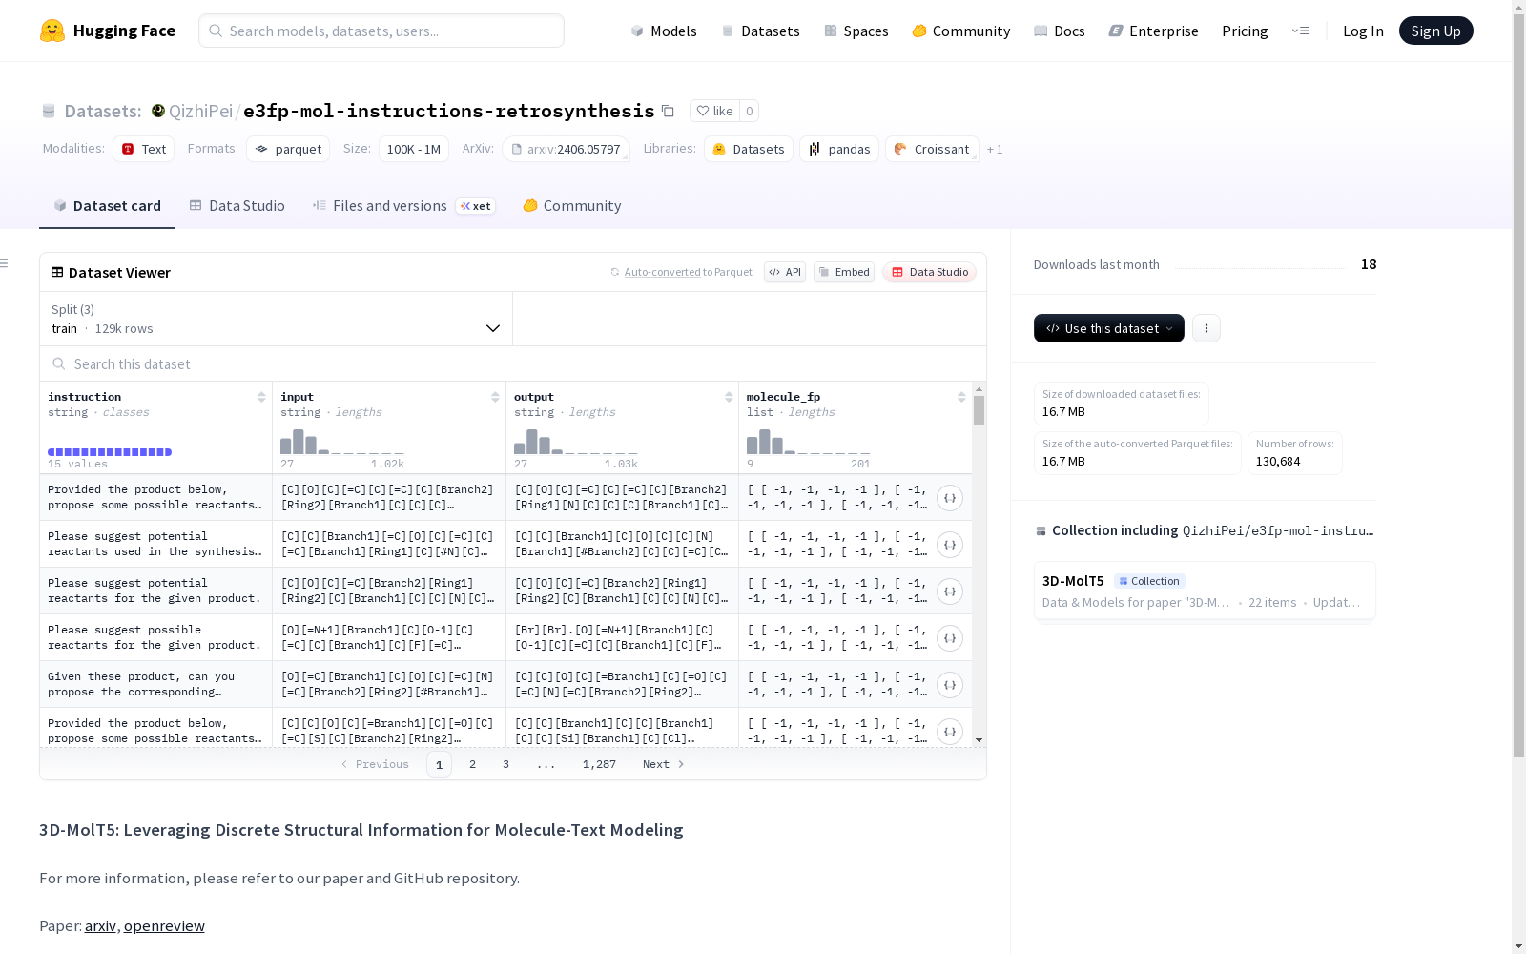1526x954 pixels.
Task: Click the output lengths histogram
Action: 575,442
